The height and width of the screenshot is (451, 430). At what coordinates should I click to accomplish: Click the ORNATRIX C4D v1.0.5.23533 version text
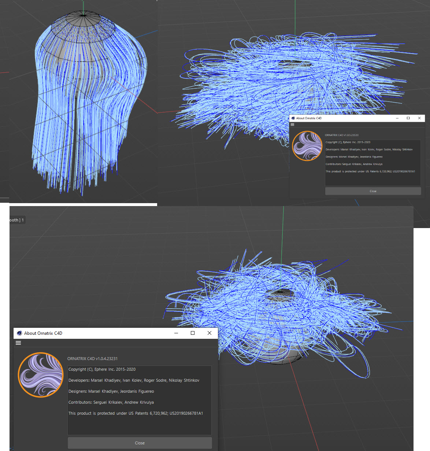[x=341, y=135]
